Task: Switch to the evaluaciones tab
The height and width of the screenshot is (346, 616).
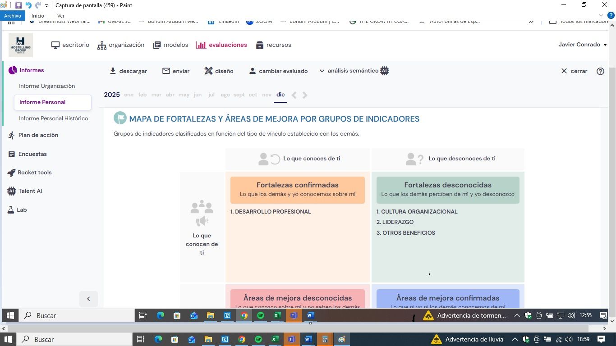Action: pos(221,45)
